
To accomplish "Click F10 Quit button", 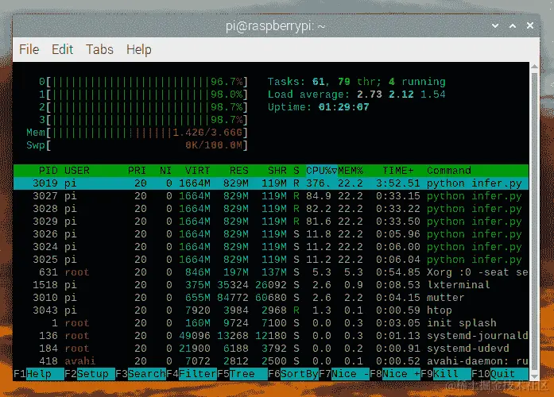I will tap(500, 374).
